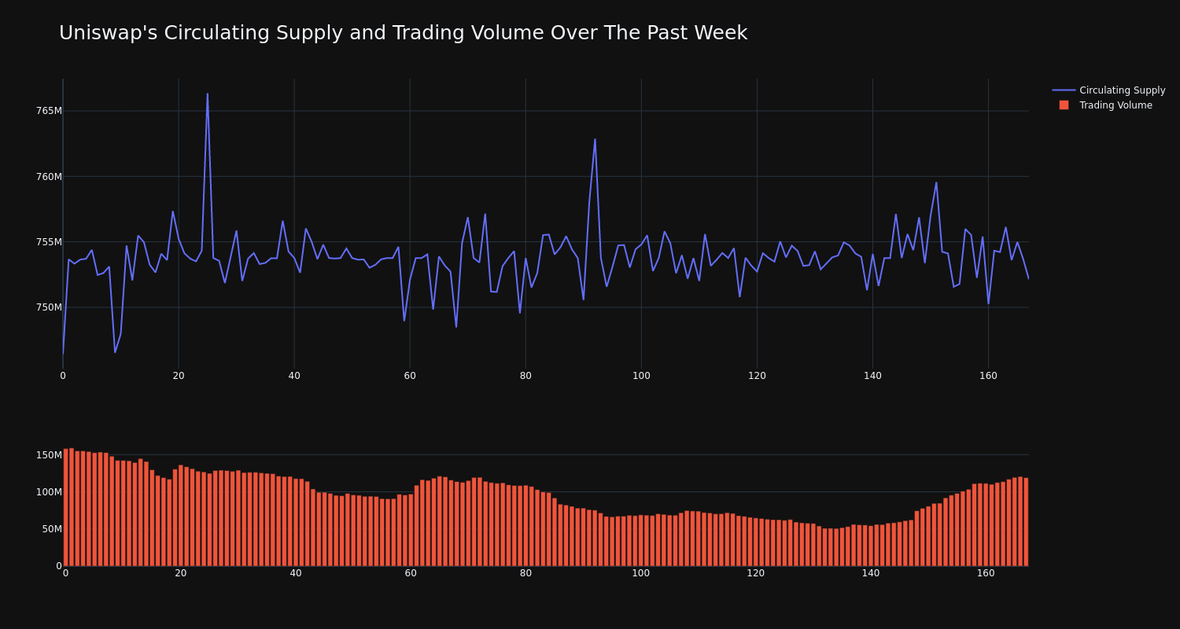The image size is (1180, 629).
Task: Click x-axis label 140 on supply chart
Action: tap(872, 376)
